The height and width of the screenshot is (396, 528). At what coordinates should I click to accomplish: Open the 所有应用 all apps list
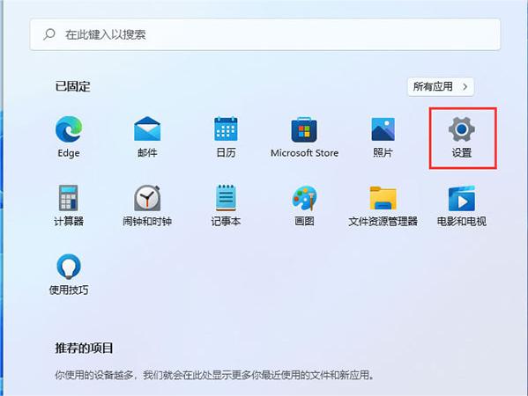pos(441,87)
